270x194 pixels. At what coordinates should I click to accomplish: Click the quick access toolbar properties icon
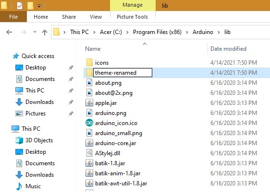coord(20,6)
